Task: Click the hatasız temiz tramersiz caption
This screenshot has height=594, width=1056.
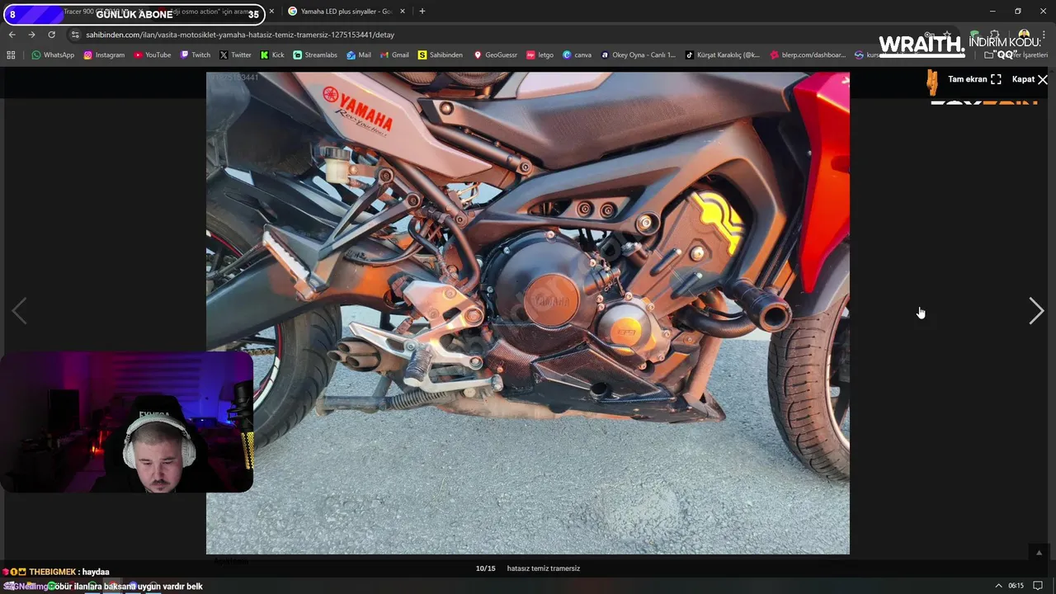Action: click(543, 568)
